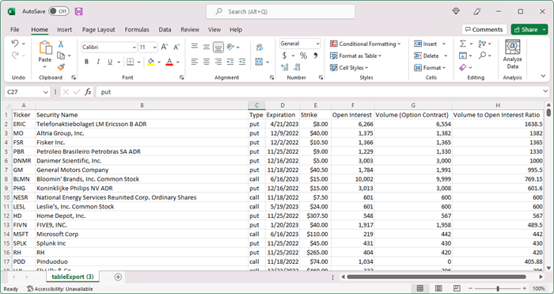554x294 pixels.
Task: Toggle Underline formatting
Action: (x=110, y=62)
